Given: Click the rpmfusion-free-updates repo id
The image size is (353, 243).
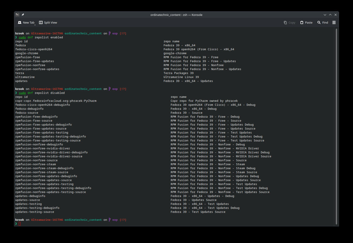Looking at the screenshot, I should pos(35,61).
